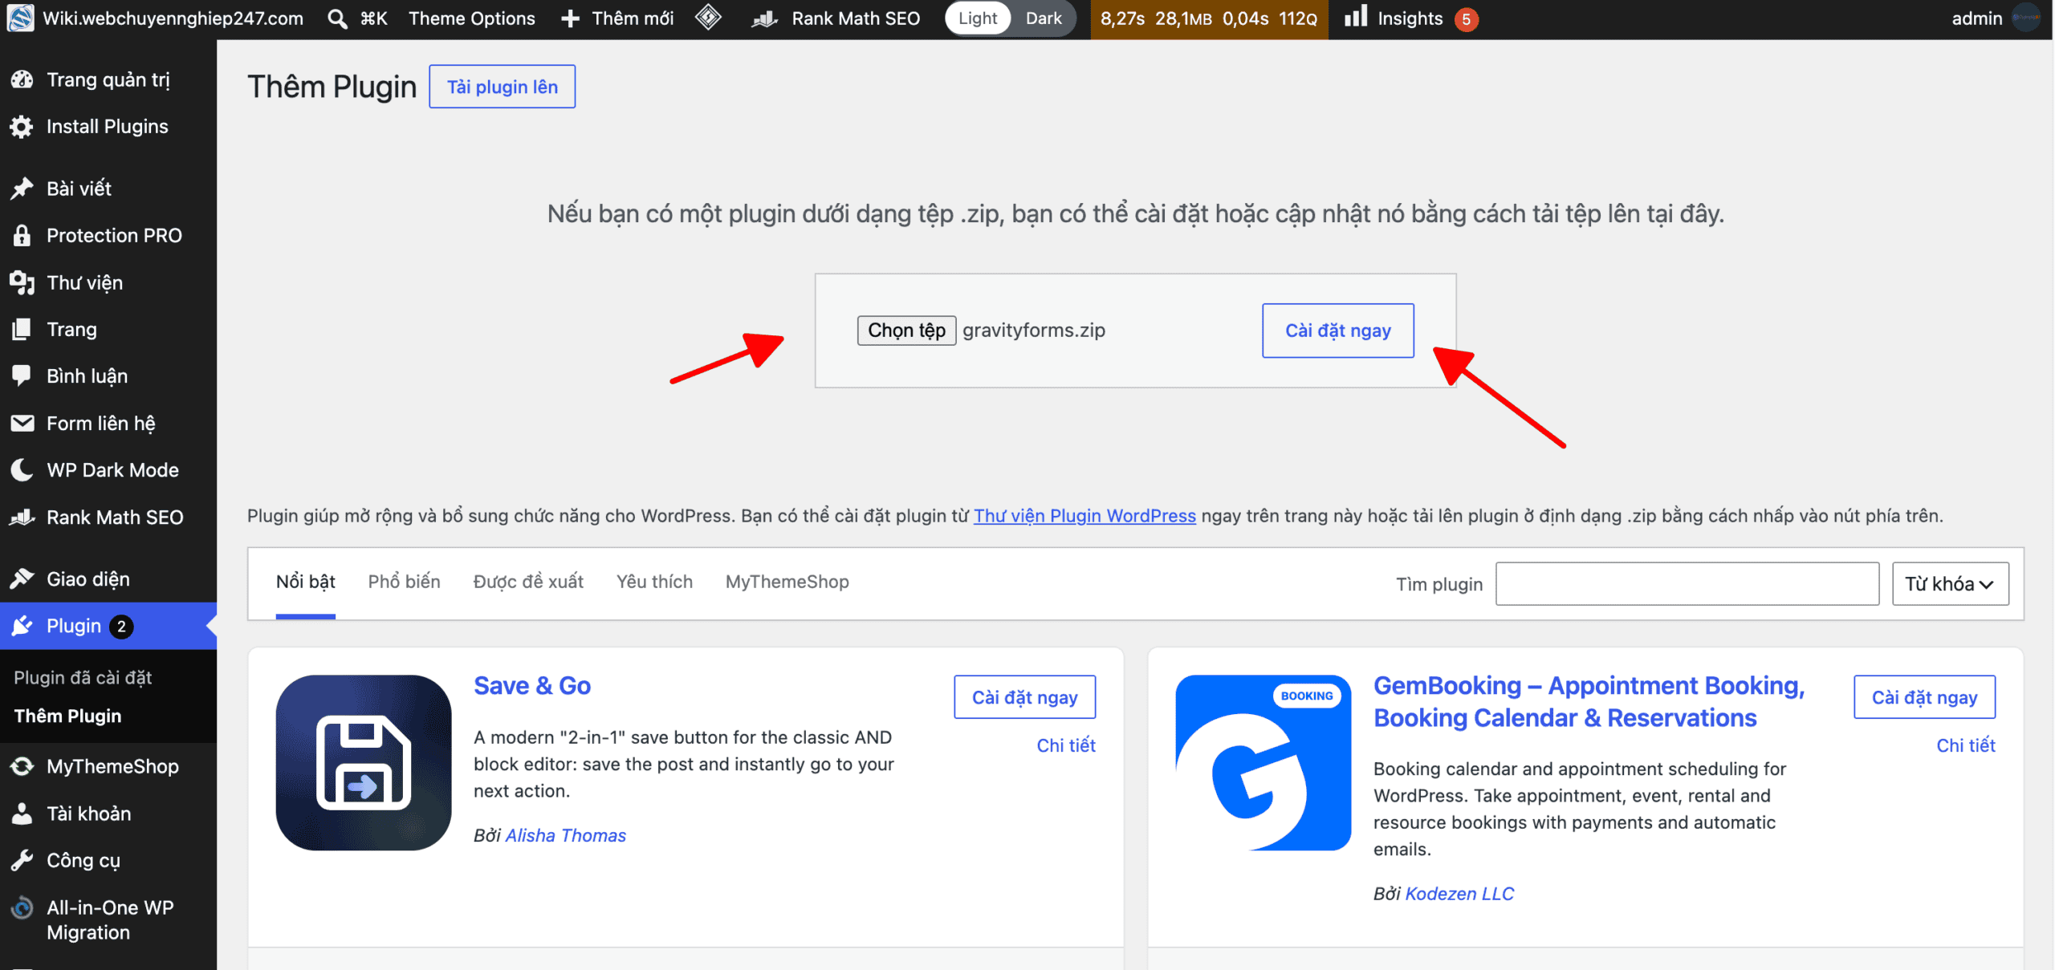The image size is (2055, 970).
Task: Click the Wiki.webchuyennghiep247.com site name
Action: click(173, 18)
